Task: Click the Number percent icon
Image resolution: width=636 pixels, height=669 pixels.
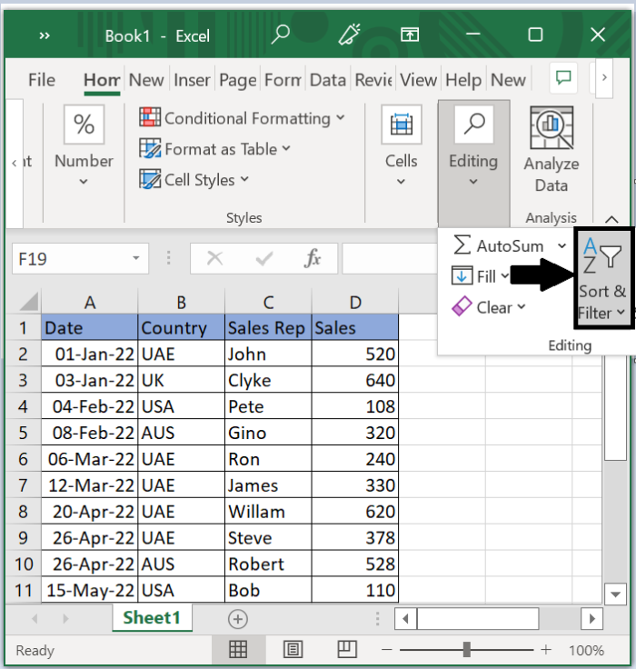Action: coord(84,125)
